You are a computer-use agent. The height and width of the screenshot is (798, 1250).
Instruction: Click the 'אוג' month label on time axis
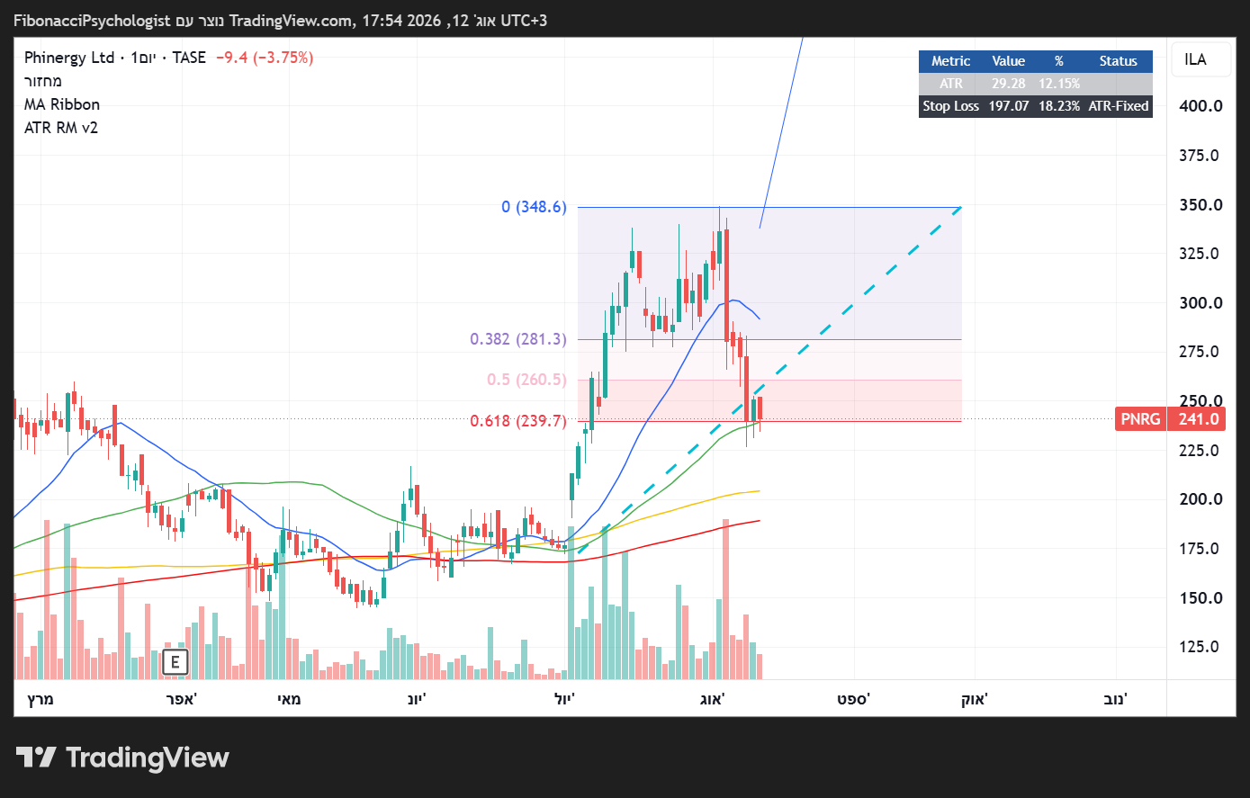pos(712,699)
